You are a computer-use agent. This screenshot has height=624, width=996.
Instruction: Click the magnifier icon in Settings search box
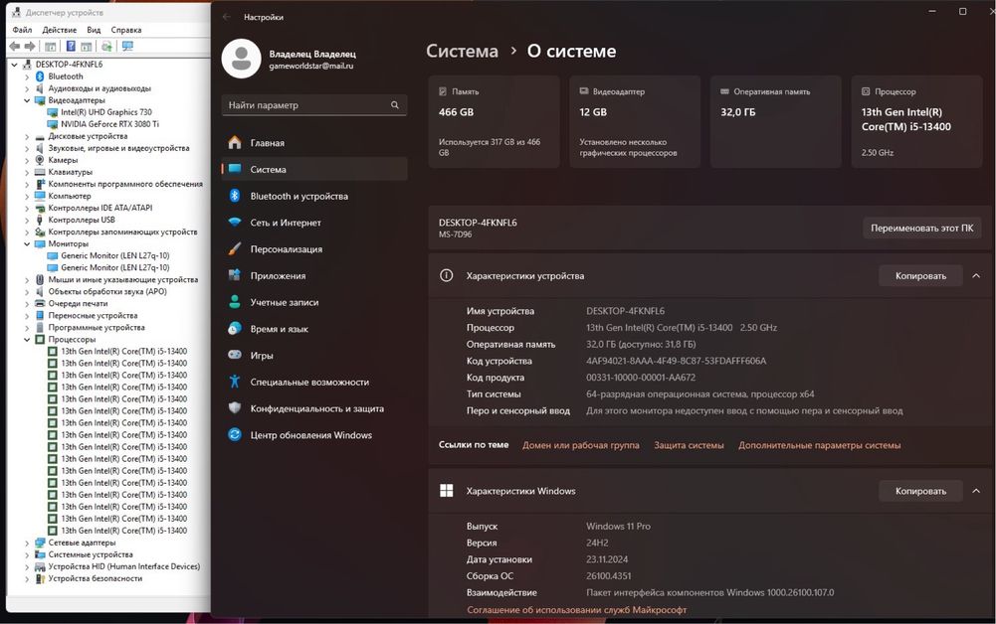pos(394,105)
